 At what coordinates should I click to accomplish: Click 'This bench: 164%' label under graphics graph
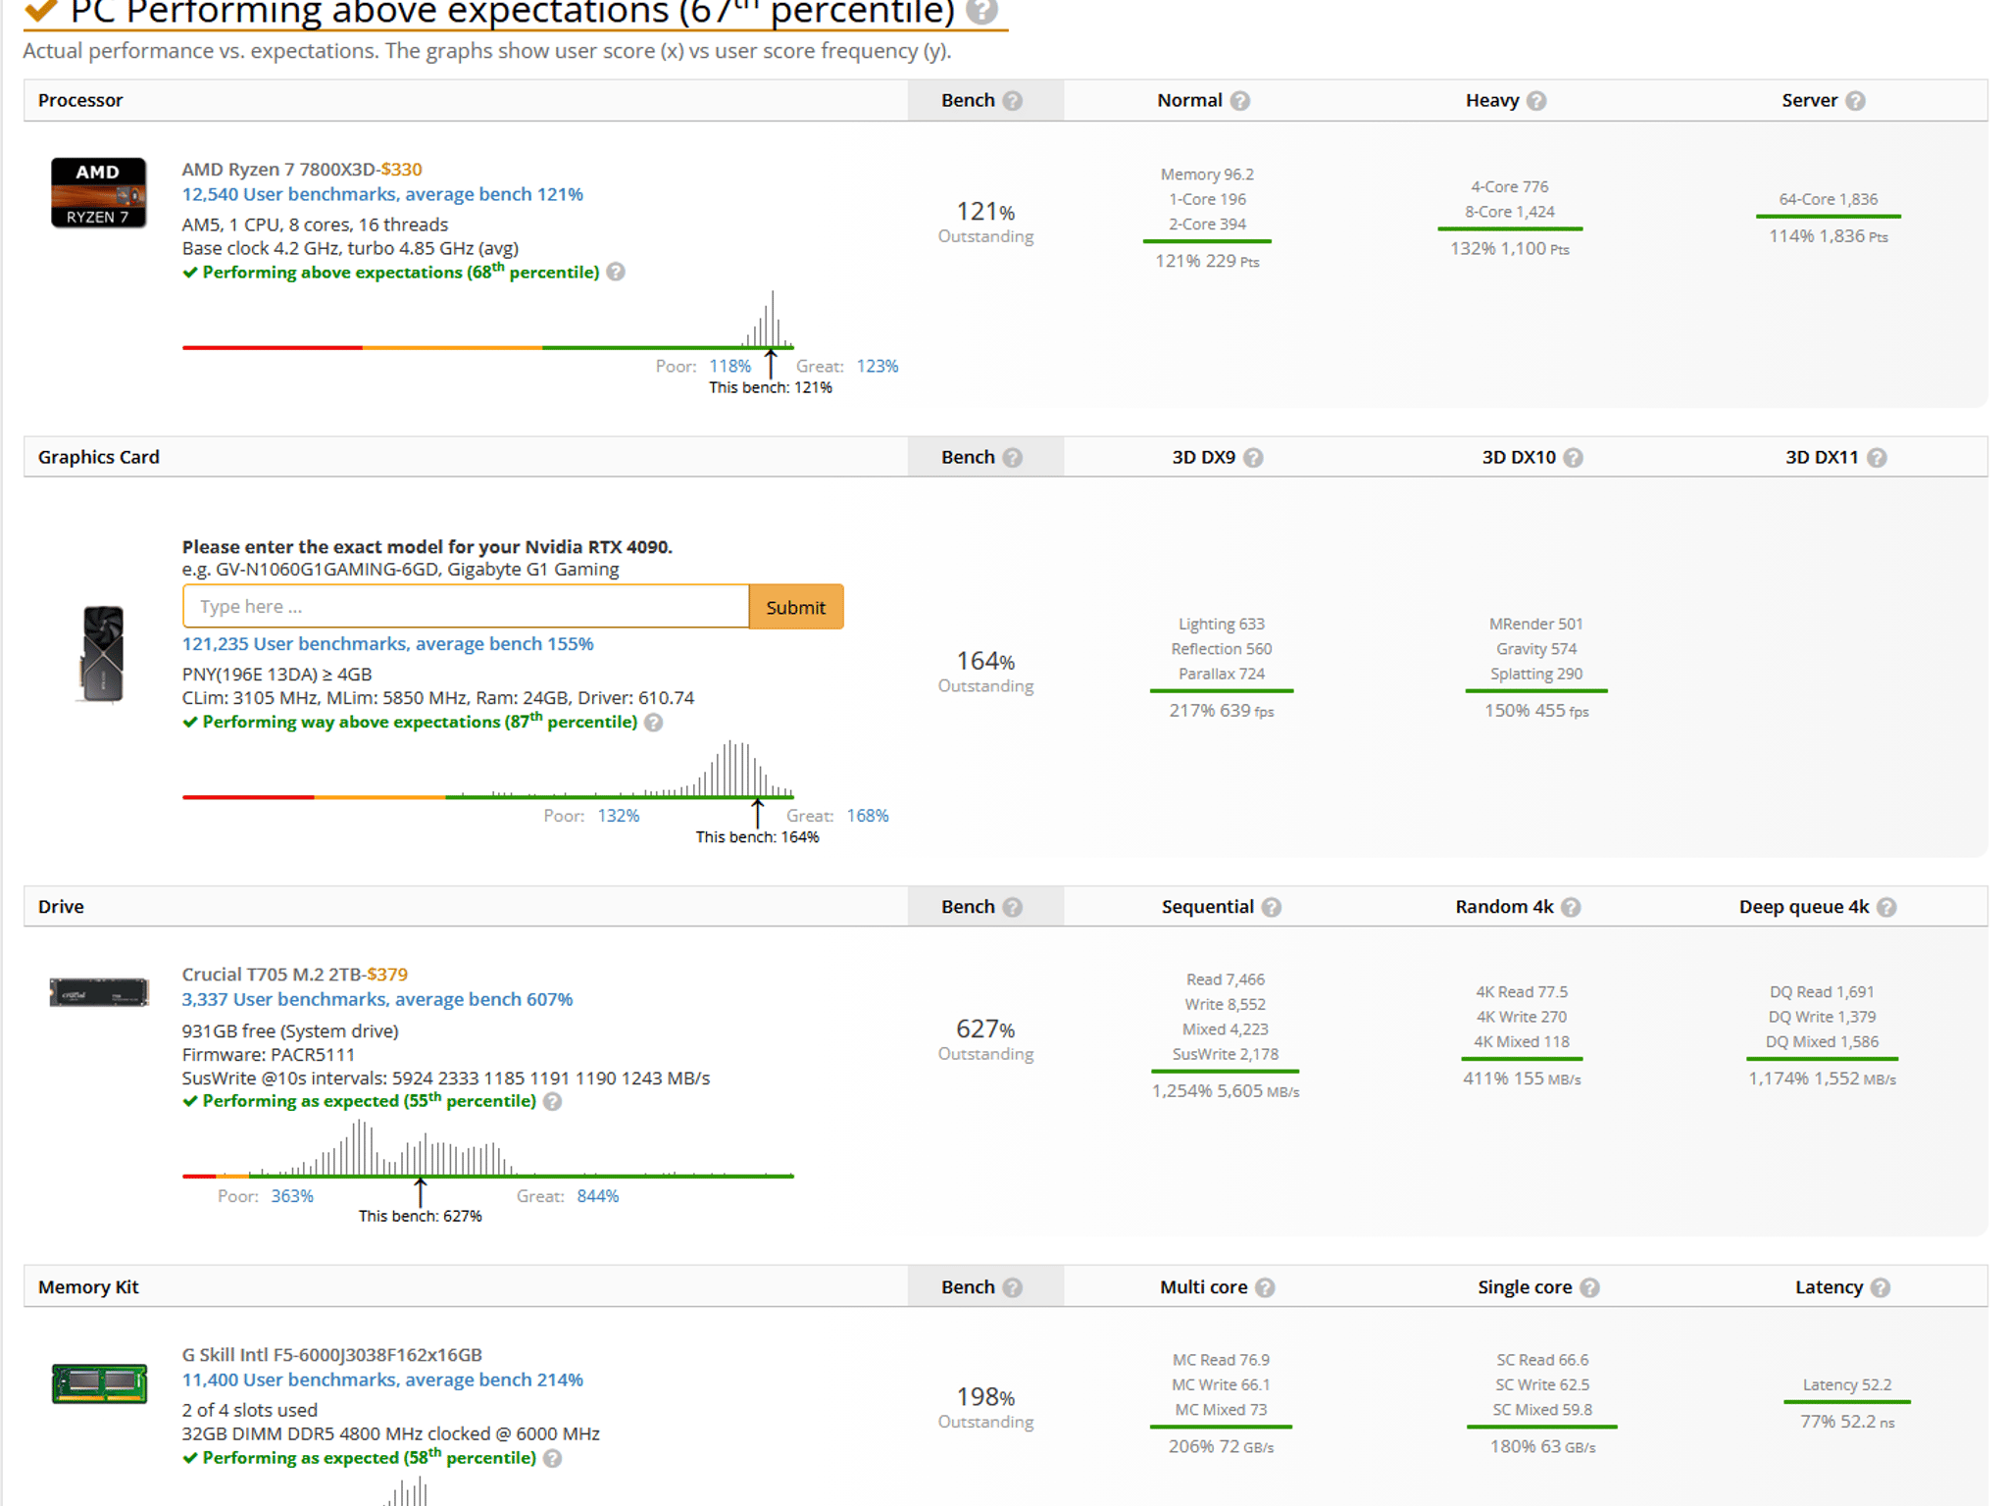pyautogui.click(x=758, y=837)
